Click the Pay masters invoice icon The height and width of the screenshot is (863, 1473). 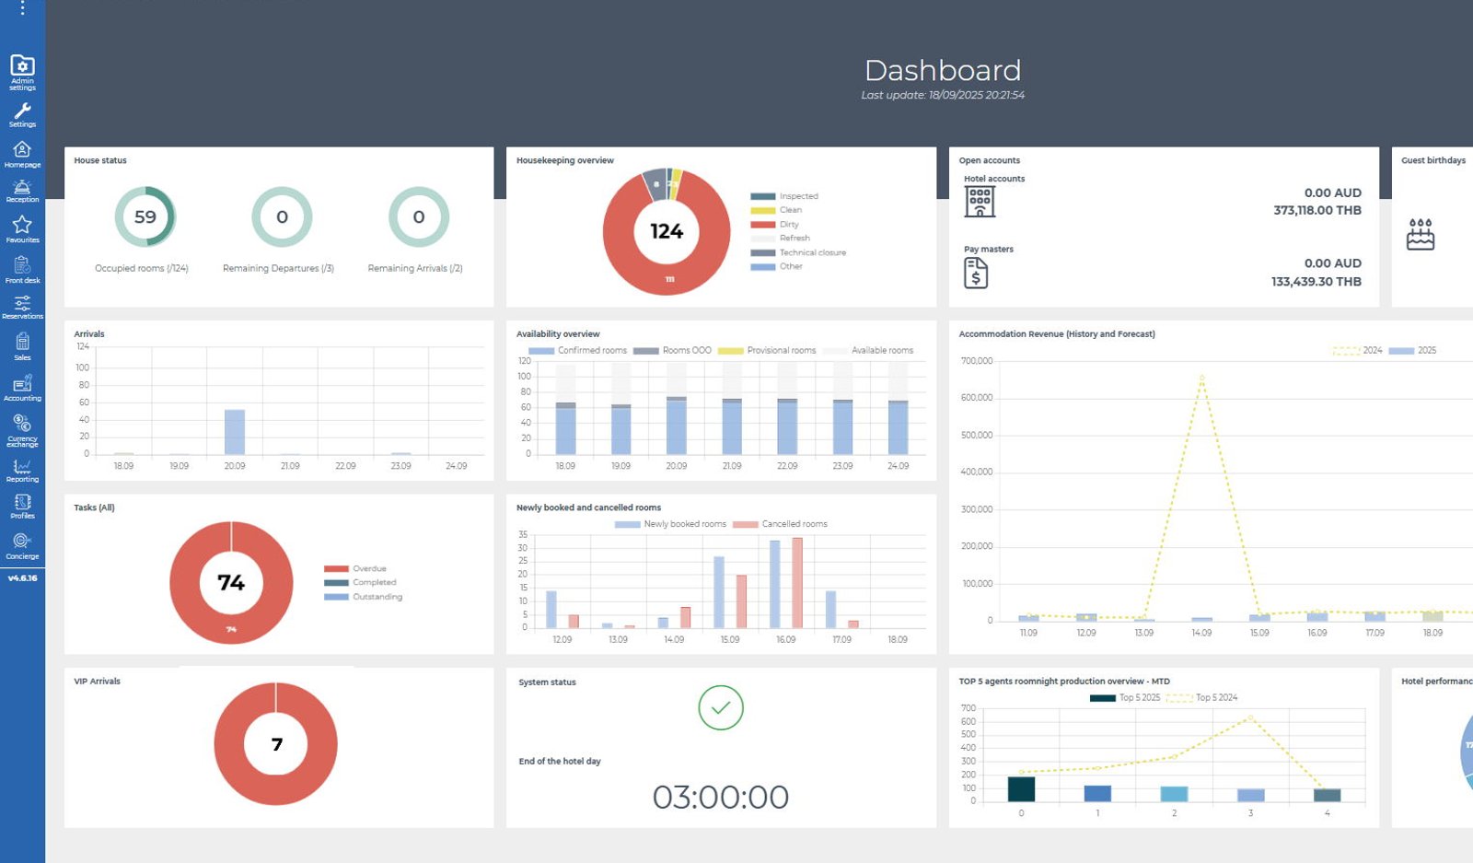point(976,273)
